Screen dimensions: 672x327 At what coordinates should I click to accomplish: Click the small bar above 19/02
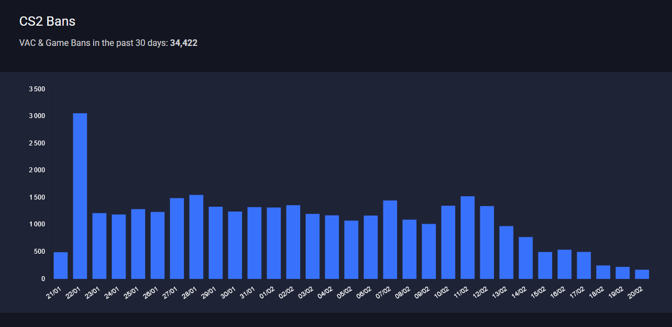622,273
